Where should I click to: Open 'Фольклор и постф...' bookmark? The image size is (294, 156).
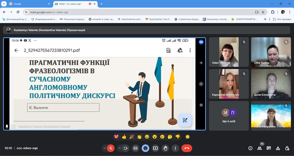216,19
